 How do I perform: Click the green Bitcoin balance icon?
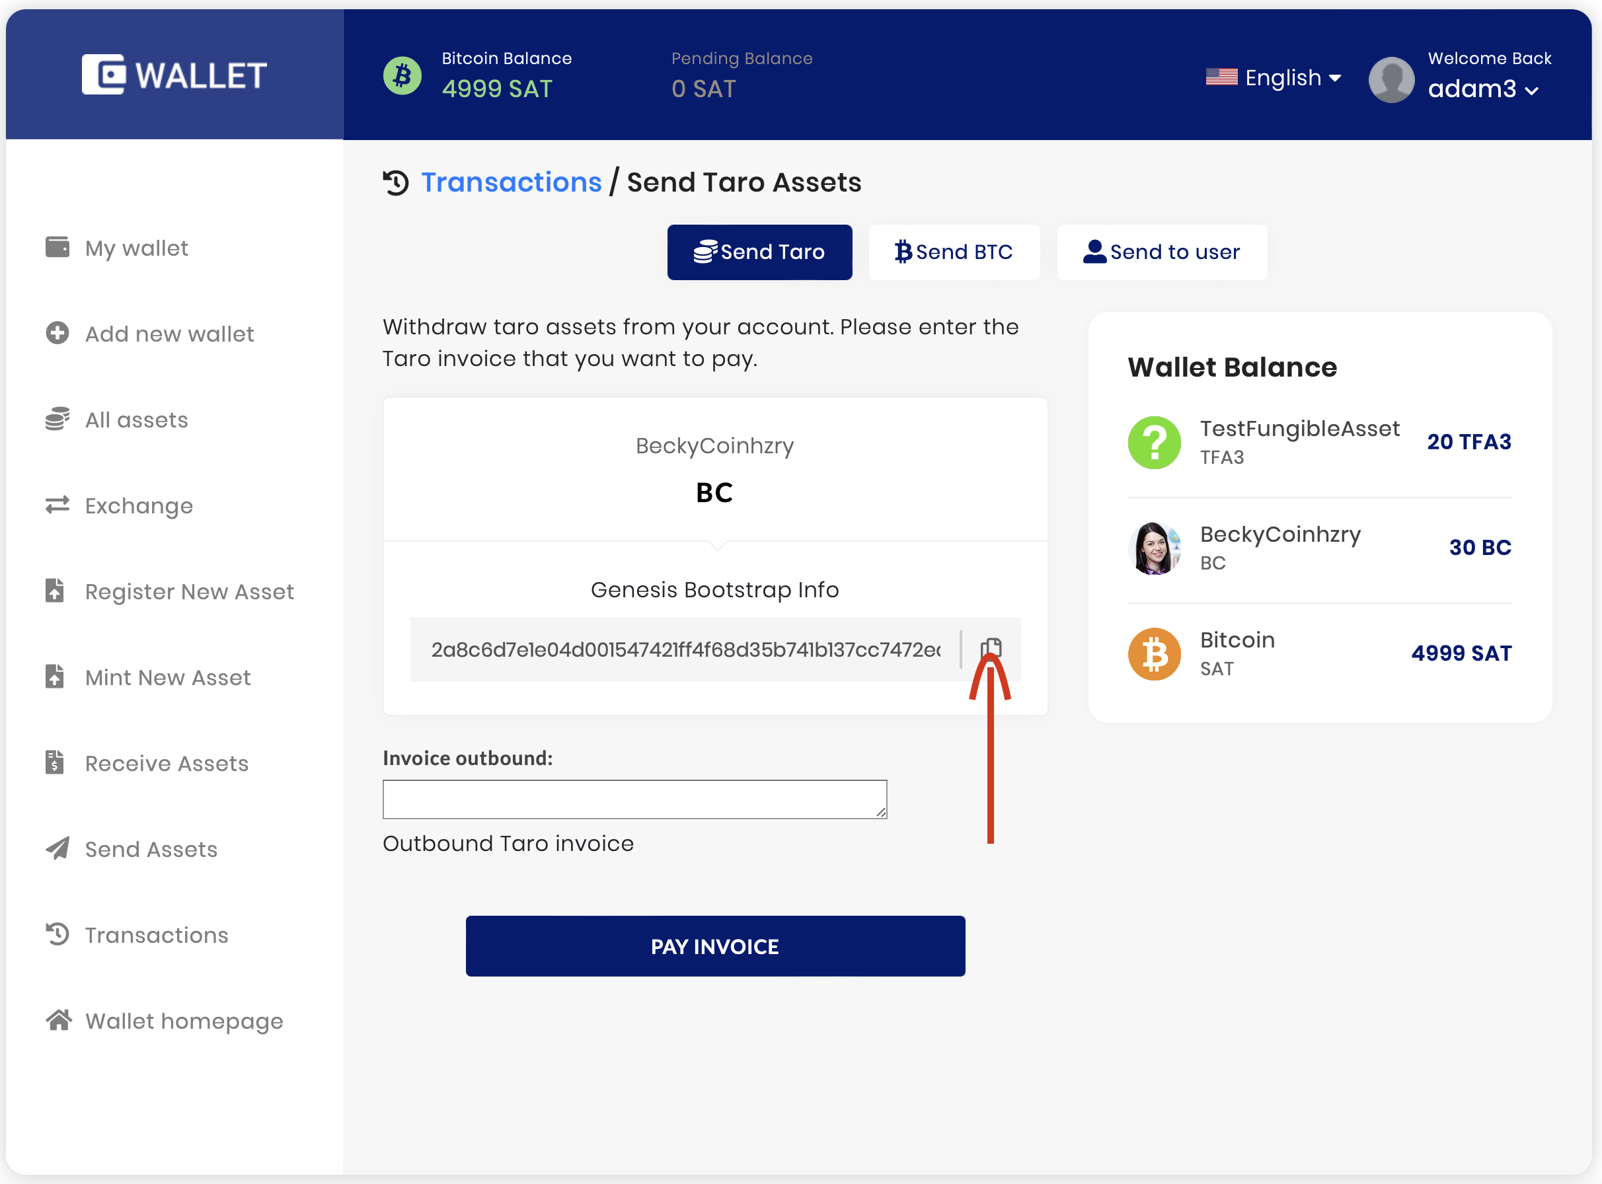[x=402, y=75]
